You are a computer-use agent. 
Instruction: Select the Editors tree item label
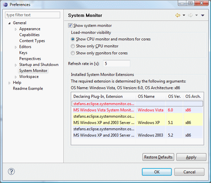pos(25,47)
